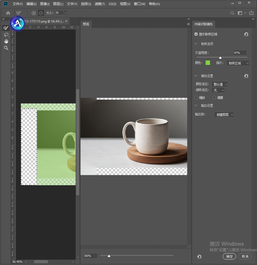Select the Sampling Brush tool
Screen dimensions: 257x265
[6, 28]
